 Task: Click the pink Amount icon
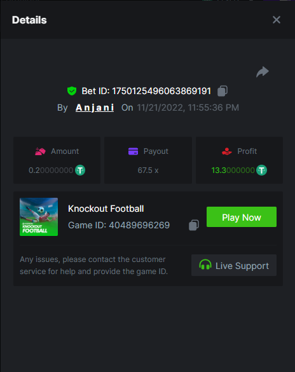tap(40, 151)
